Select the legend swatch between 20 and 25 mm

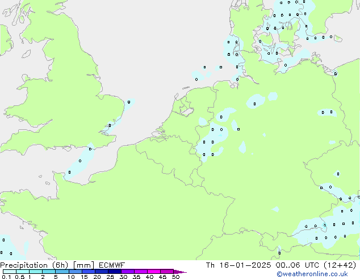point(103,272)
